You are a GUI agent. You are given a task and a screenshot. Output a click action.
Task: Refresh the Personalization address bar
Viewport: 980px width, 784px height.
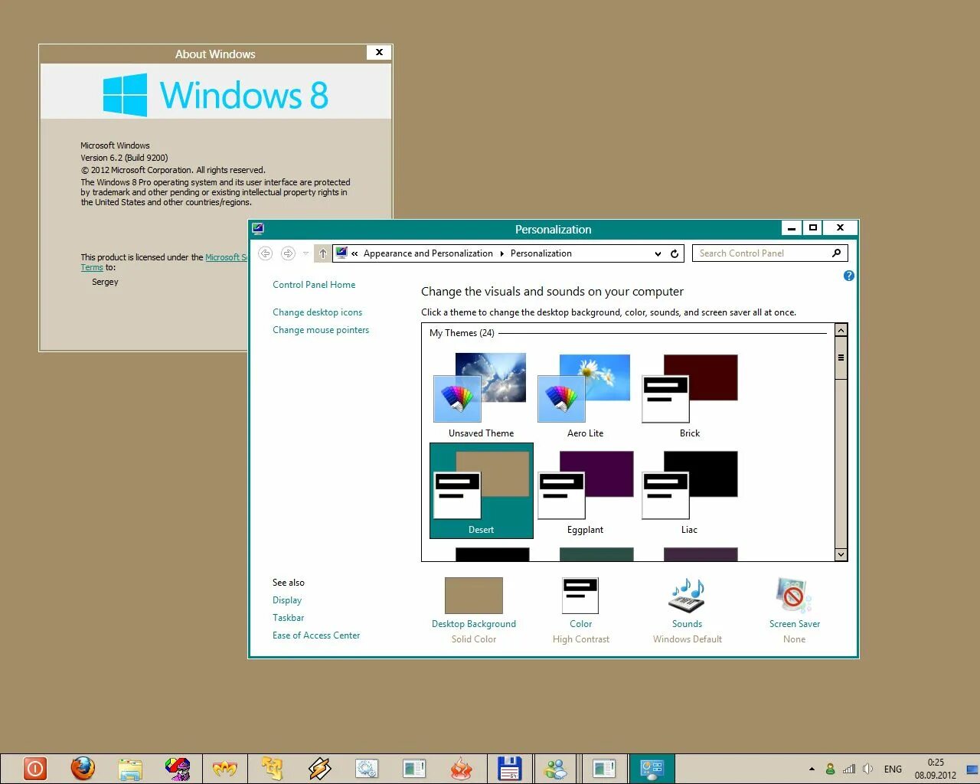tap(675, 253)
